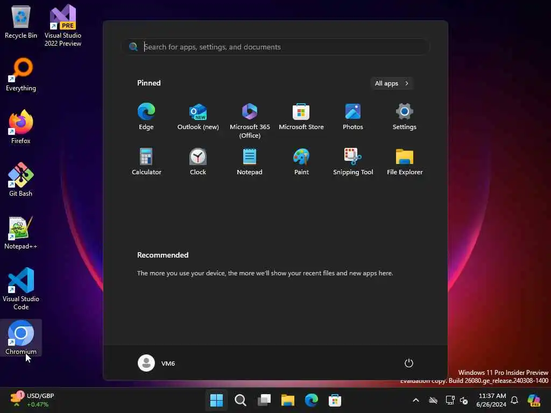Open Copilot preview from the taskbar
The width and height of the screenshot is (551, 413).
click(534, 400)
